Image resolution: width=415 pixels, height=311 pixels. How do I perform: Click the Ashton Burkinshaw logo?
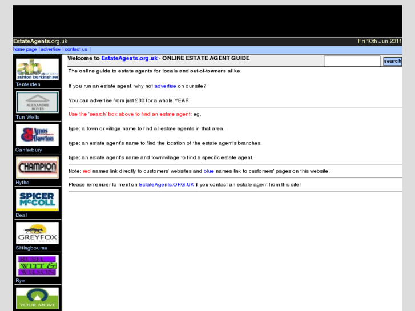(x=37, y=70)
